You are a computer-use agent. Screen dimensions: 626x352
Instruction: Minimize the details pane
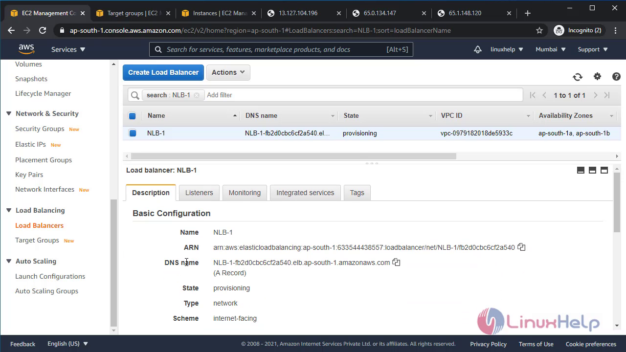[x=581, y=170]
